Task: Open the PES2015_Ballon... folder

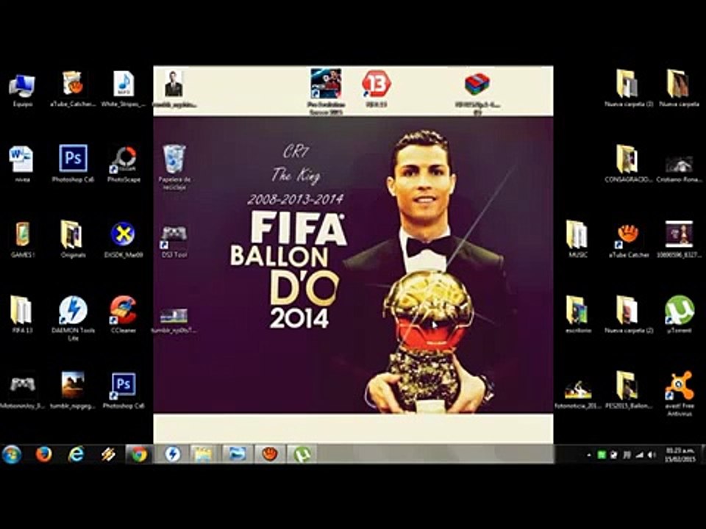Action: click(627, 386)
